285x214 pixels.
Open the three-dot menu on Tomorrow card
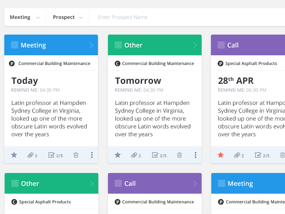click(196, 155)
